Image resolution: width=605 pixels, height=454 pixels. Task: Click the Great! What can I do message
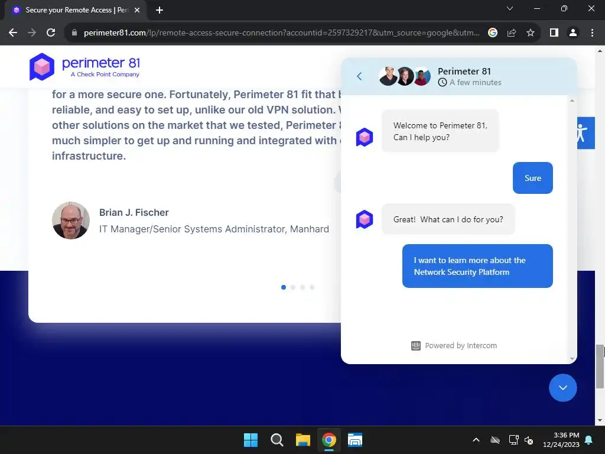pos(448,219)
